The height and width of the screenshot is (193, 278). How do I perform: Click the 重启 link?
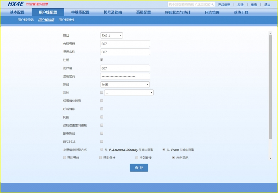pos(254,4)
